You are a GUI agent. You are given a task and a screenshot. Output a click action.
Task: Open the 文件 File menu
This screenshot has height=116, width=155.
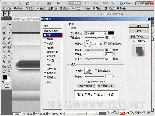point(6,8)
